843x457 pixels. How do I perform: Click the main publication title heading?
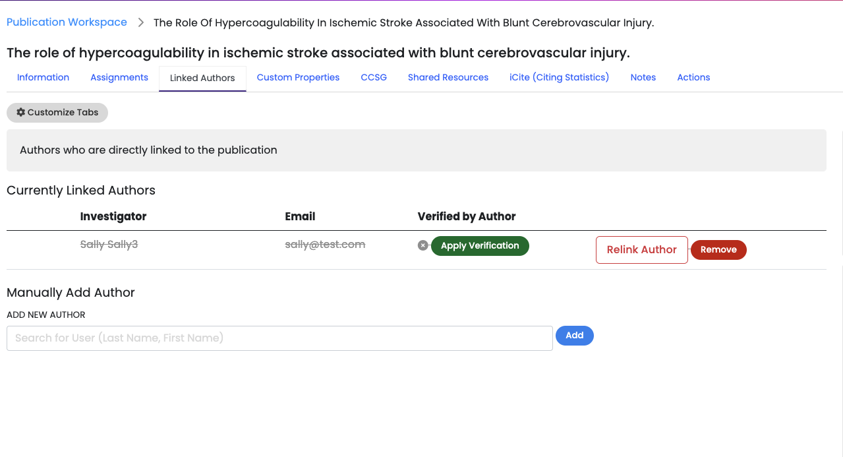(318, 53)
